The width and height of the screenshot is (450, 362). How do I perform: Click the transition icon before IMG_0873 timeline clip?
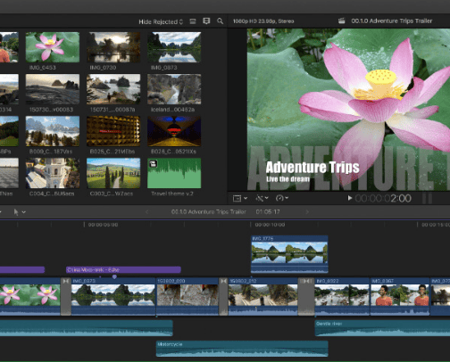pos(66,281)
